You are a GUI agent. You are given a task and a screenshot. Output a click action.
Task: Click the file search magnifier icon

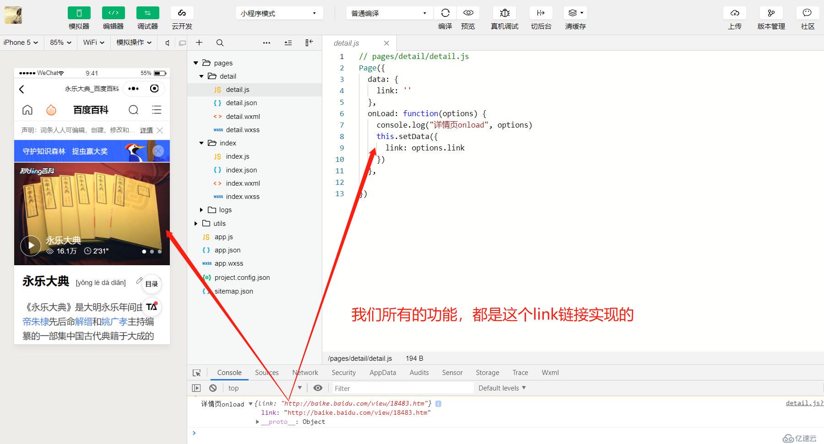click(220, 43)
